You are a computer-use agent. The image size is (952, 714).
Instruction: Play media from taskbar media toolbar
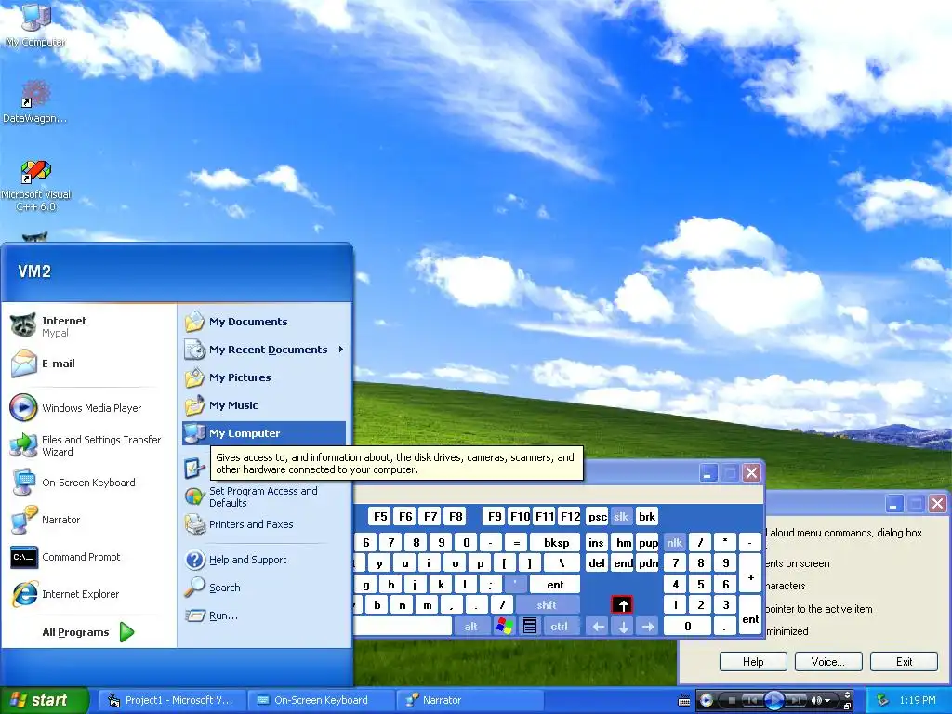(774, 700)
